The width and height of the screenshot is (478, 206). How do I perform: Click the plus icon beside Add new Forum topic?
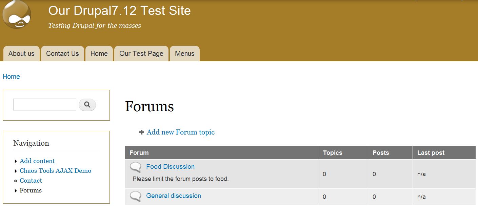click(142, 132)
